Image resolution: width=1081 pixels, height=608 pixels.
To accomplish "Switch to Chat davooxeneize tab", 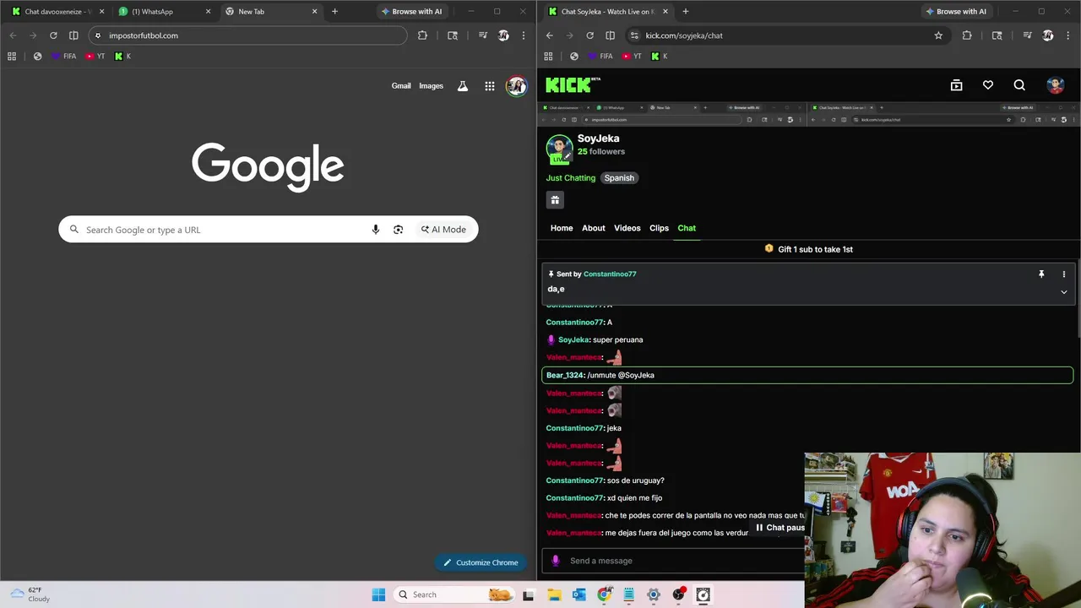I will [58, 12].
